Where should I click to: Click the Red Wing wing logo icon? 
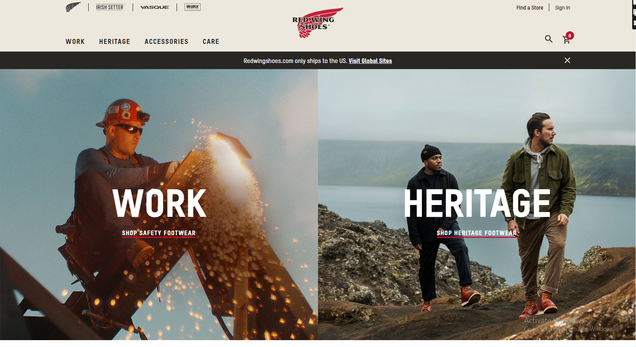[73, 7]
